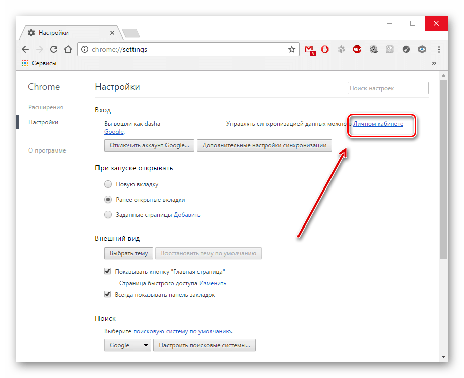Select the 'Заданные страницы' radio button

[x=108, y=214]
